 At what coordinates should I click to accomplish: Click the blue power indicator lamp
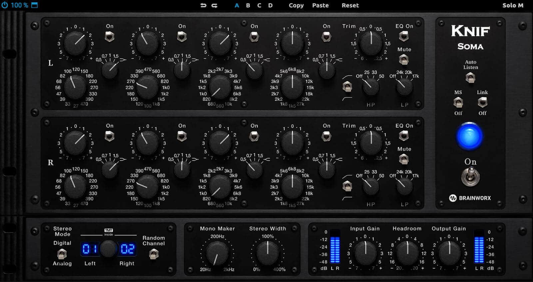(x=469, y=136)
